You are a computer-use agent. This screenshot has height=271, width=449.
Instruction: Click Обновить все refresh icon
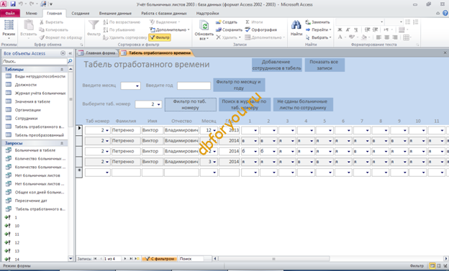(204, 26)
